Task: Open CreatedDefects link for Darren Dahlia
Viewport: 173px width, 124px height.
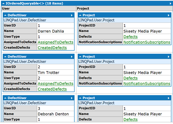Action: pyautogui.click(x=52, y=48)
